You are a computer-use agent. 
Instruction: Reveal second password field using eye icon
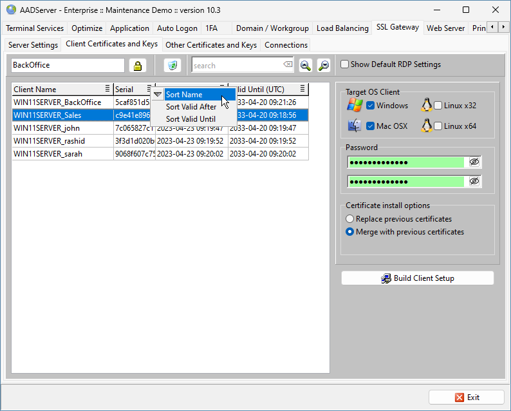pyautogui.click(x=474, y=182)
